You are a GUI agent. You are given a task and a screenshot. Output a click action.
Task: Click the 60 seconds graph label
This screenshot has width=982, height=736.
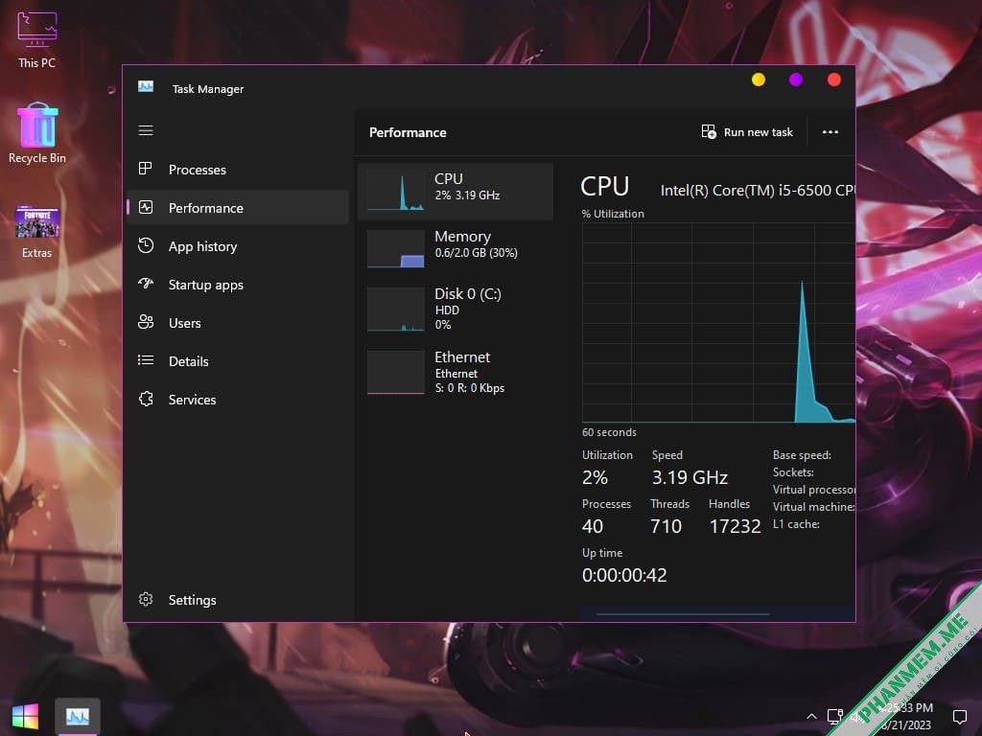click(x=609, y=432)
